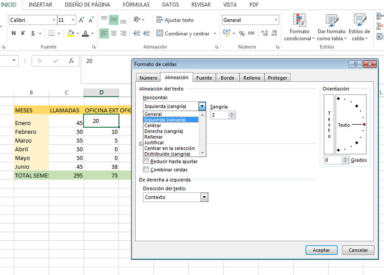Open the INSERTAR ribbon tab

coord(41,5)
